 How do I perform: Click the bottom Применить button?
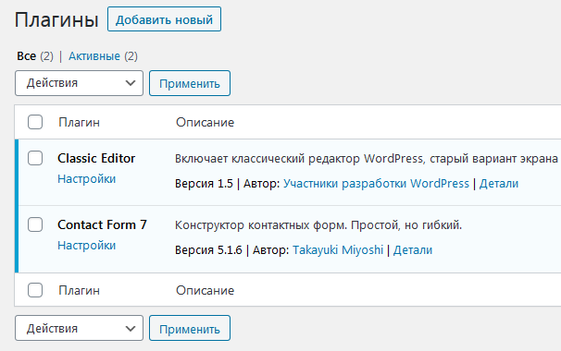point(190,328)
